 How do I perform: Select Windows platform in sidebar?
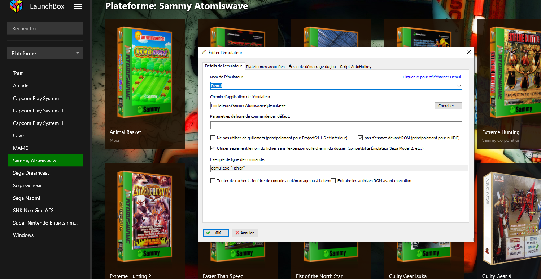45,235
